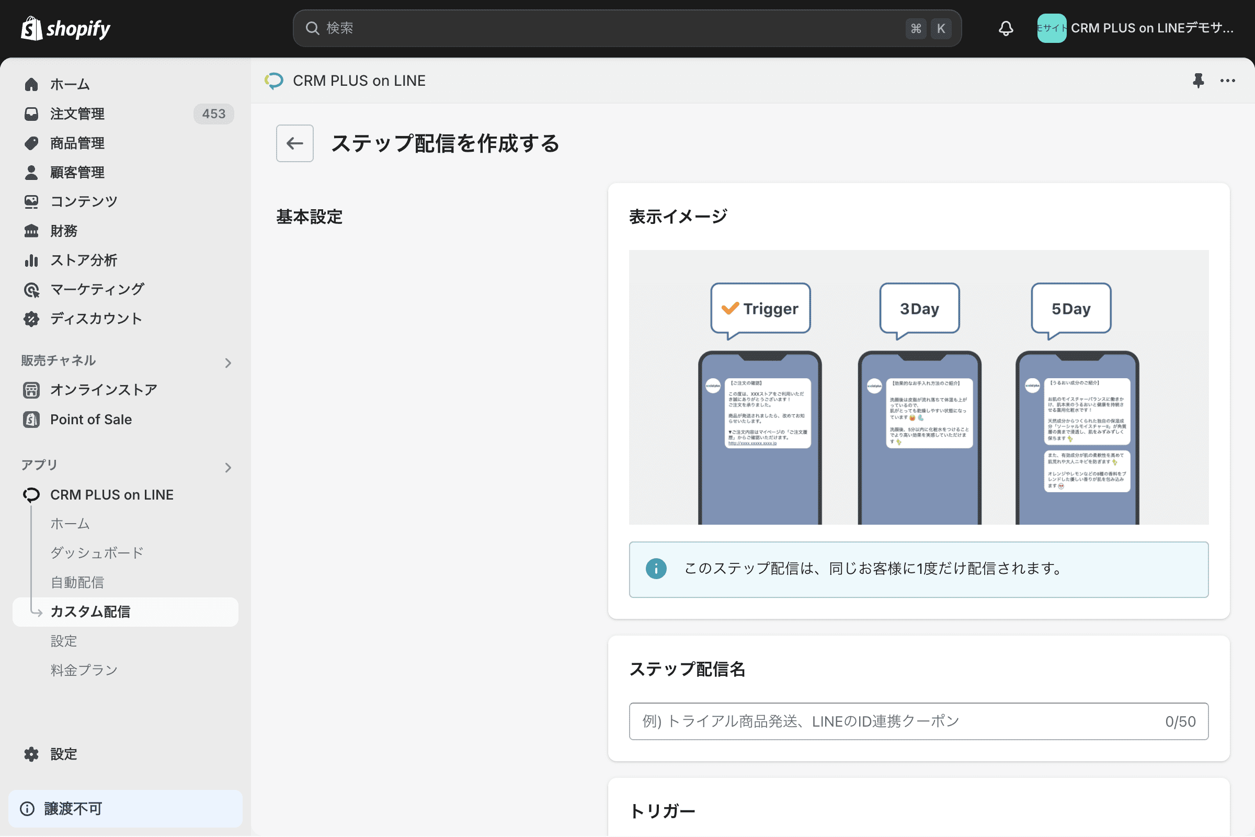Click the 譲渡不可 link
This screenshot has width=1255, height=837.
(73, 808)
